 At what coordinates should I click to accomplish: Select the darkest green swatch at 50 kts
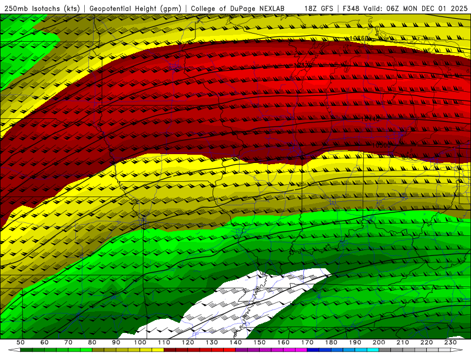point(26,349)
